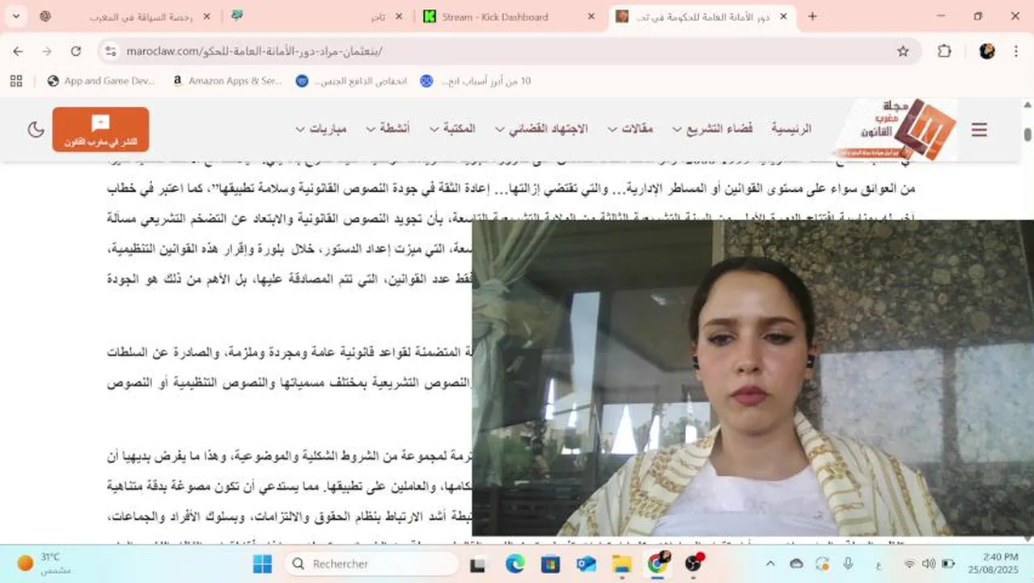
Task: Open File Explorer from the taskbar
Action: click(x=621, y=564)
